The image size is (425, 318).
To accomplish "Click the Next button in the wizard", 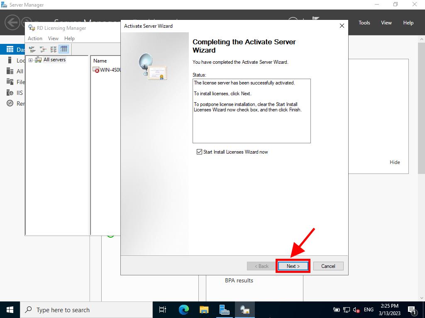I will (293, 266).
